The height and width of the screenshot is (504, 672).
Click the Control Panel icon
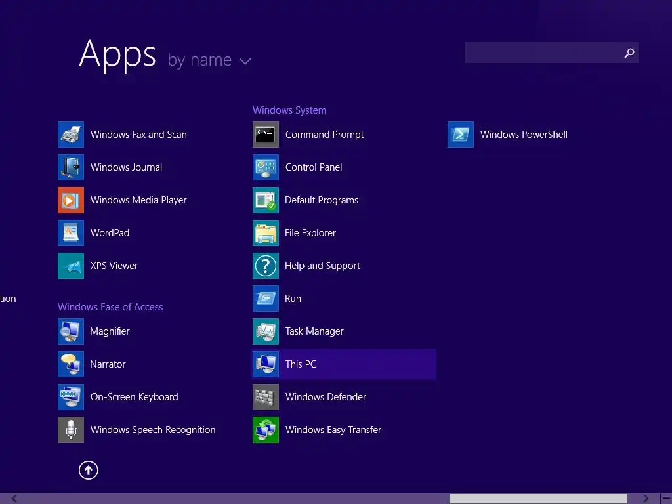click(x=266, y=167)
